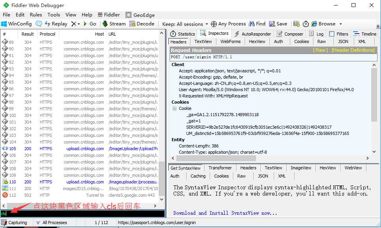381x228 pixels.
Task: Click the camera screenshot icon
Action: click(x=296, y=24)
